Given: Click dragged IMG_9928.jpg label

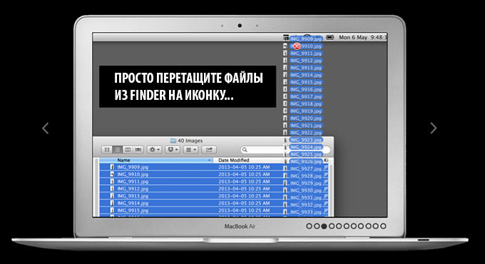Looking at the screenshot, I should click(x=306, y=176).
